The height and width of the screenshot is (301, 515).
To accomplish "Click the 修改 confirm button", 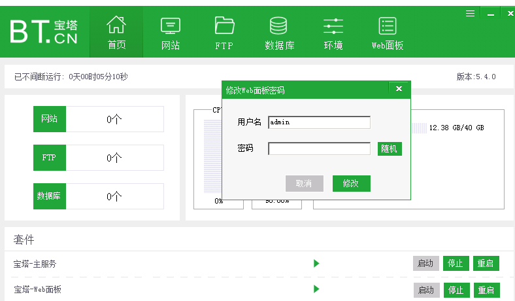I will (351, 183).
